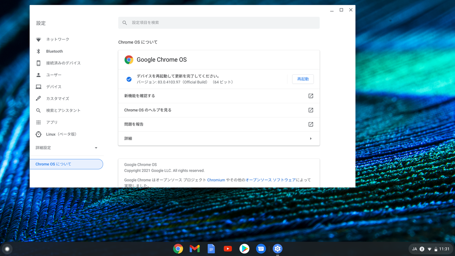Open the カスタマイズ settings section
Screen dimensions: 455x256
pos(66,99)
